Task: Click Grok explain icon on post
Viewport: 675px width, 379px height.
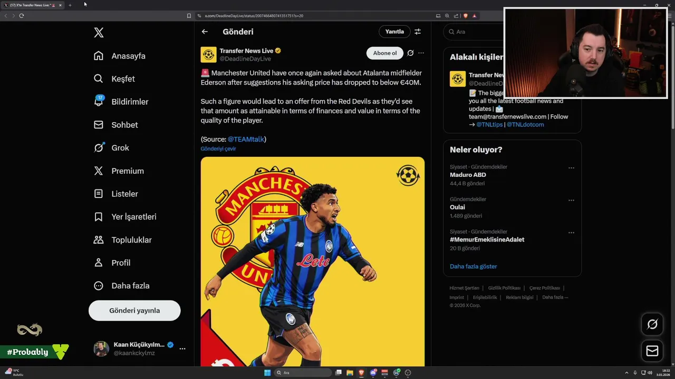Action: [410, 53]
